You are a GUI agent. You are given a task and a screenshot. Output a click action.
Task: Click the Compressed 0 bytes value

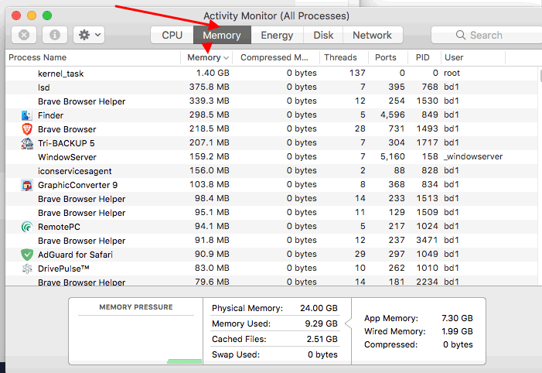point(458,344)
